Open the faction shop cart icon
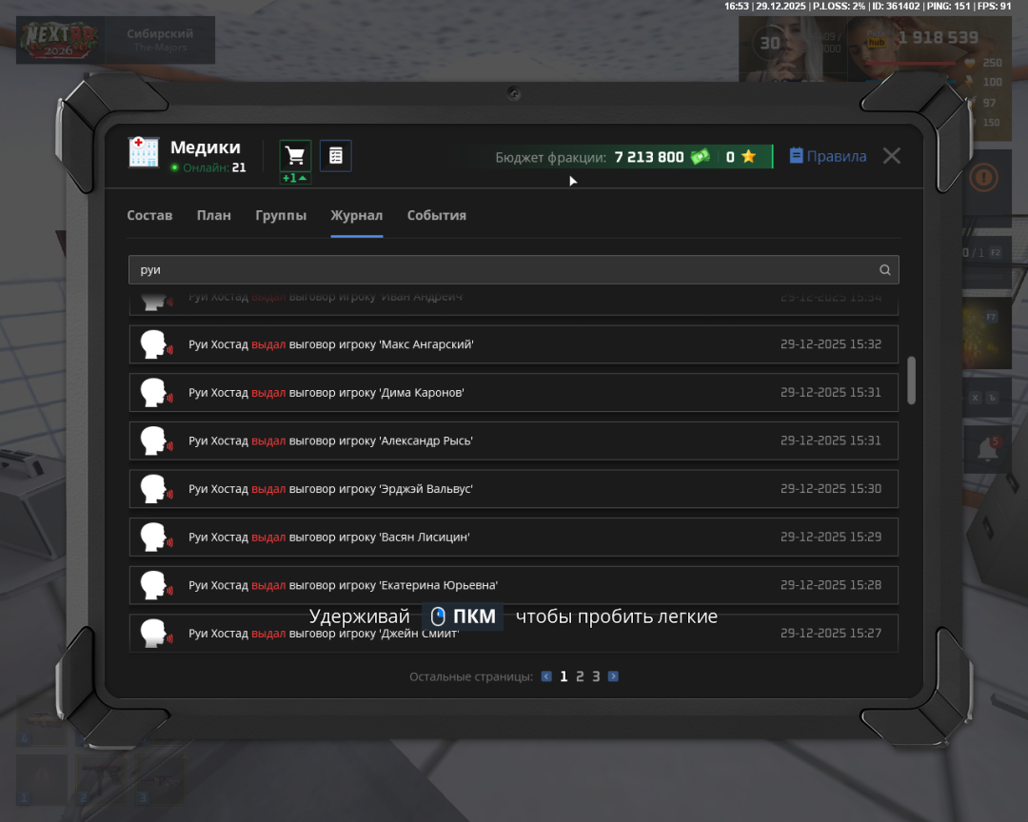Screen dimensions: 1028x822 295,155
